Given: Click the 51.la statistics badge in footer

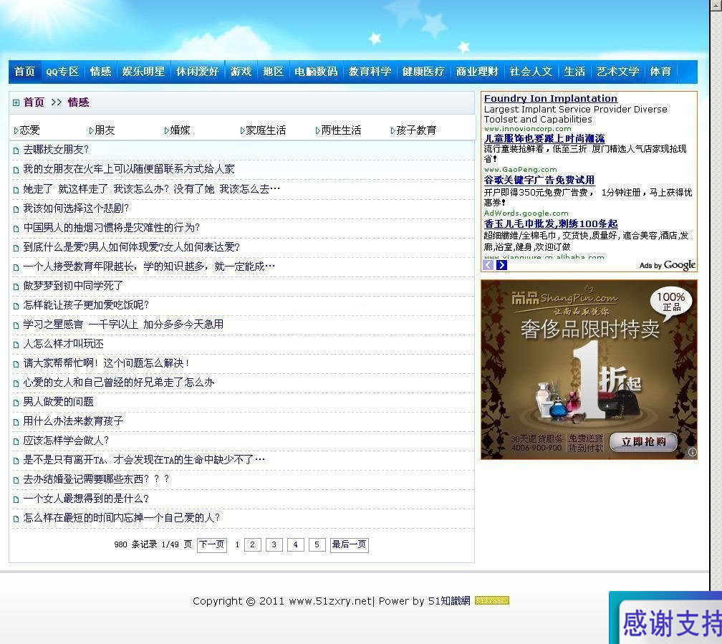Looking at the screenshot, I should point(492,600).
